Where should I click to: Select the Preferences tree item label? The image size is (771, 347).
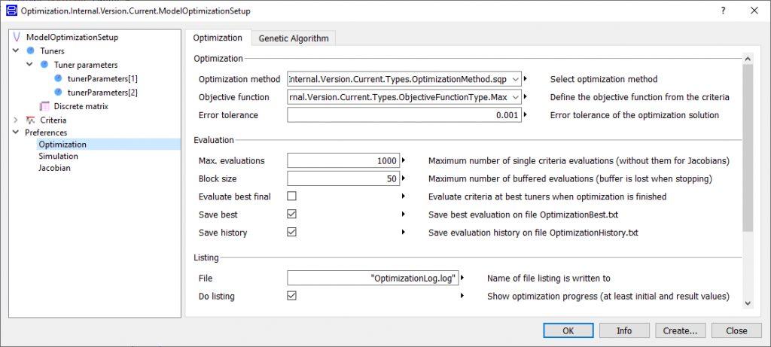point(46,132)
